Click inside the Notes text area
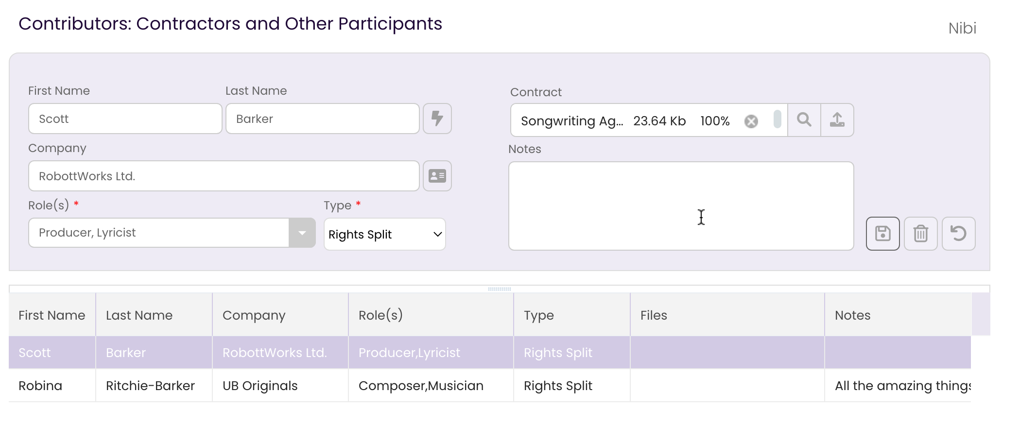1020x427 pixels. click(681, 206)
